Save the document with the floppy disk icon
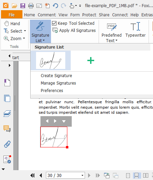Viewport: 153px width, 180px height. click(23, 6)
